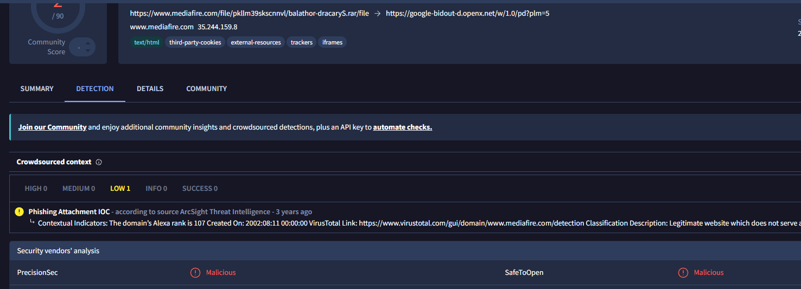
Task: Click the third-party-cookies tag
Action: coord(195,42)
